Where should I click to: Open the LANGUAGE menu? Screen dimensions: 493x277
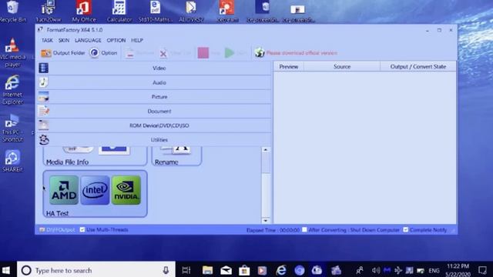(x=88, y=40)
